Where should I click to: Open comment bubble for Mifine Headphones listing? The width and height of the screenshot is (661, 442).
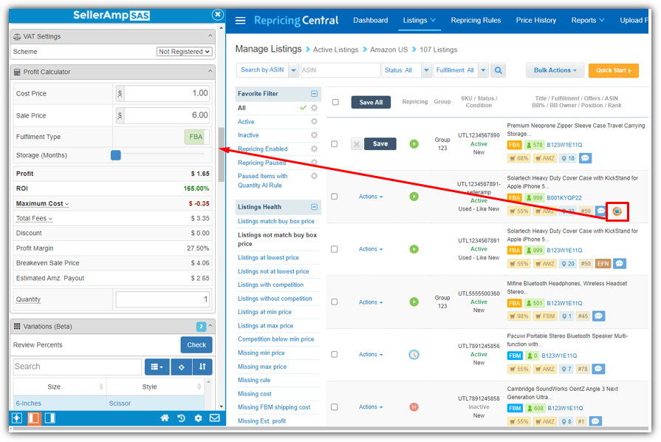click(x=599, y=316)
